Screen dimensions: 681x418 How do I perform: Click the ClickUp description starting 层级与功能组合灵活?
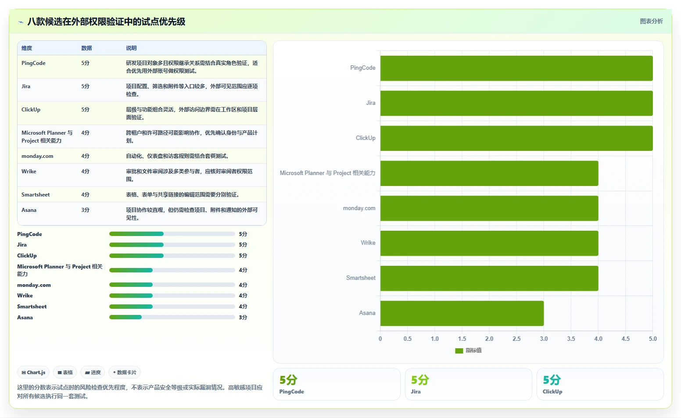point(192,114)
